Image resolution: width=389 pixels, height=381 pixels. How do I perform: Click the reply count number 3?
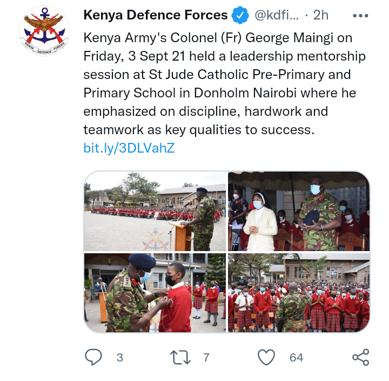point(120,358)
